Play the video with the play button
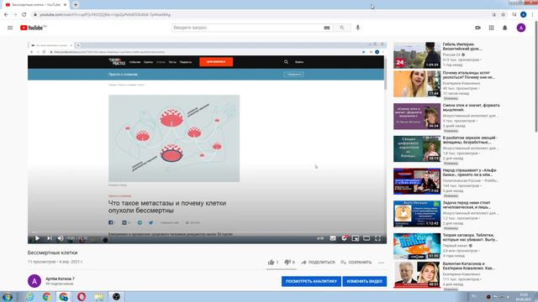 37,238
